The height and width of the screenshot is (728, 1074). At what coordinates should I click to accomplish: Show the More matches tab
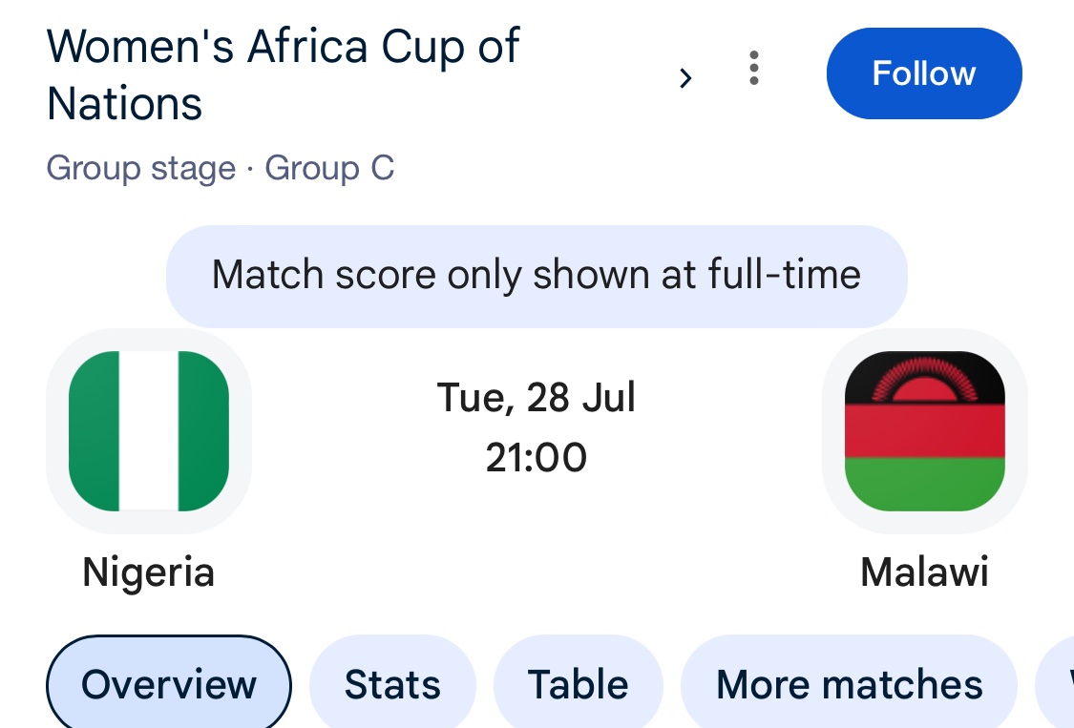point(850,683)
